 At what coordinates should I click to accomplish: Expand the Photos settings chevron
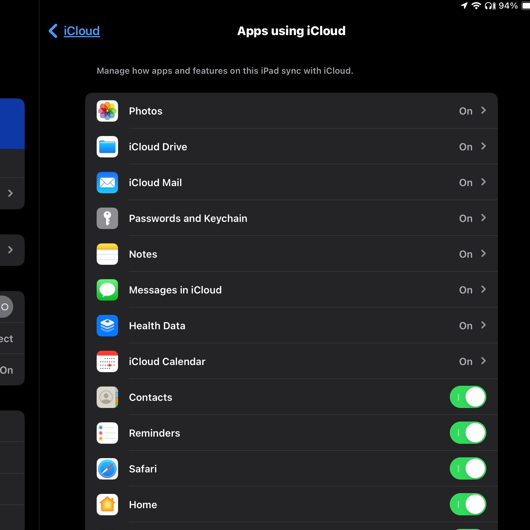483,111
